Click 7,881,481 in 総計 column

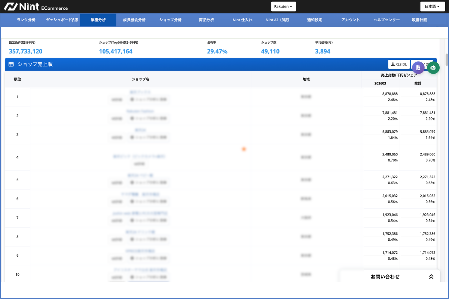coord(427,112)
